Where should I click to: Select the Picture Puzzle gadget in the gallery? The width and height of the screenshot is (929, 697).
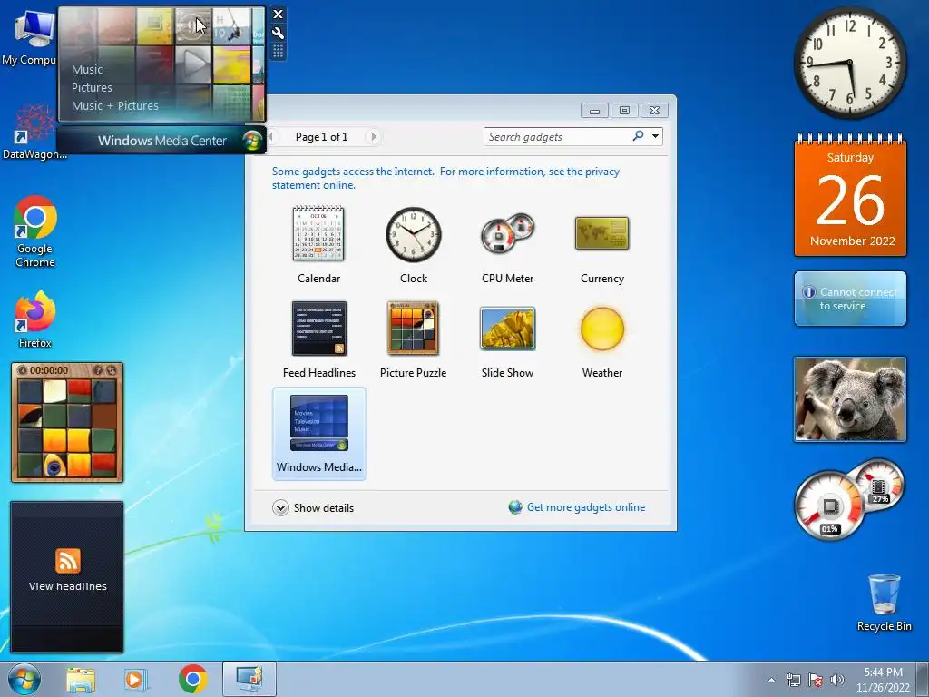tap(413, 339)
